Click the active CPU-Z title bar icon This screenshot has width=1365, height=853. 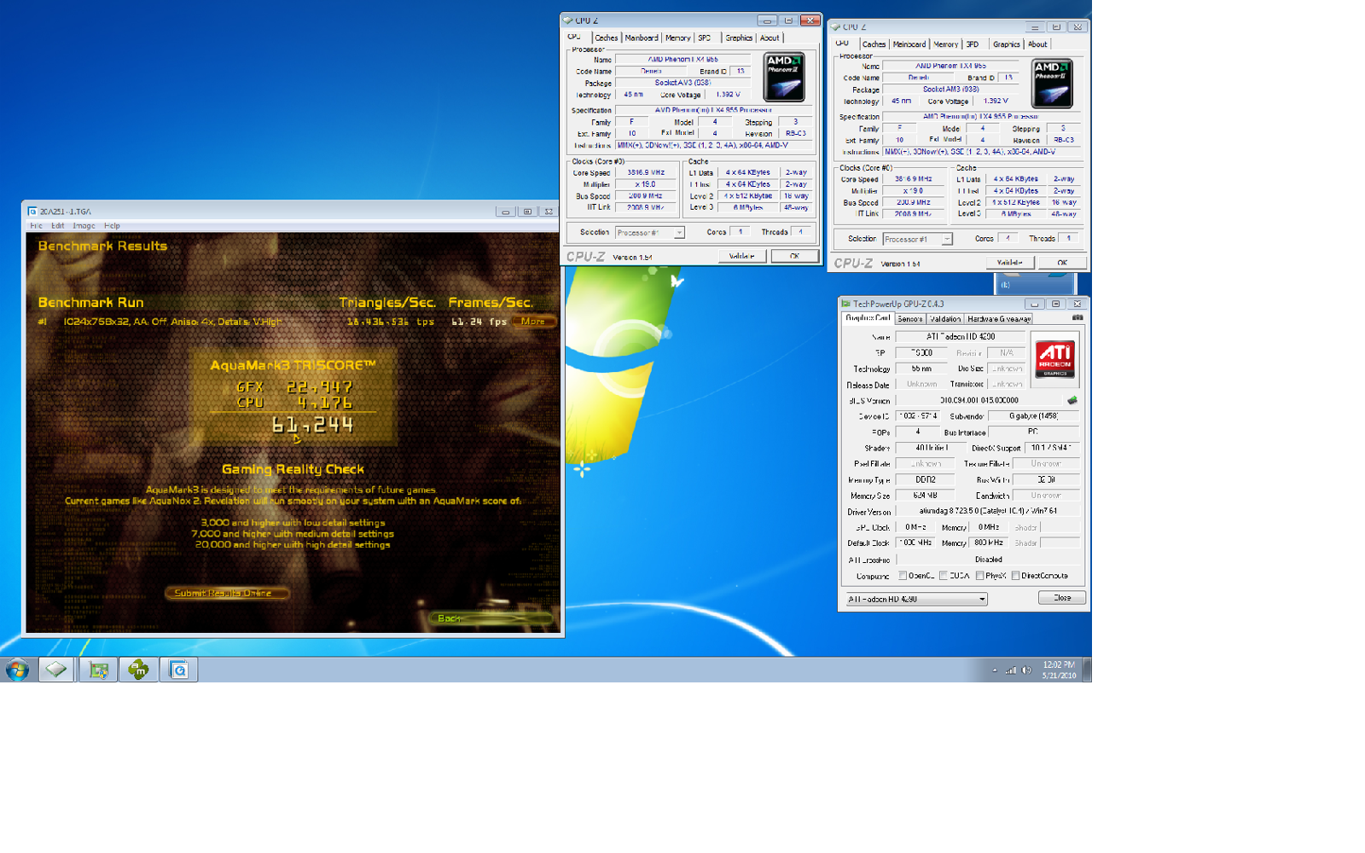click(x=568, y=20)
